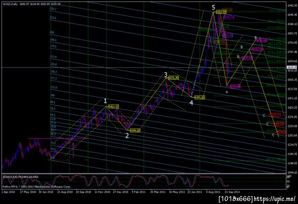This screenshot has width=298, height=204.
Task: Click the magenta price tag at wave A low
Action: point(235,86)
